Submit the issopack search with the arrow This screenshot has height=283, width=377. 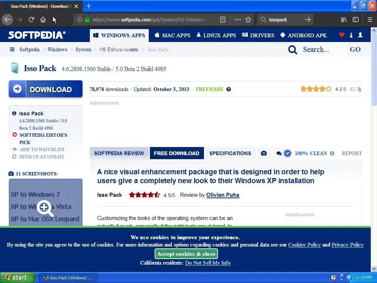(x=308, y=20)
